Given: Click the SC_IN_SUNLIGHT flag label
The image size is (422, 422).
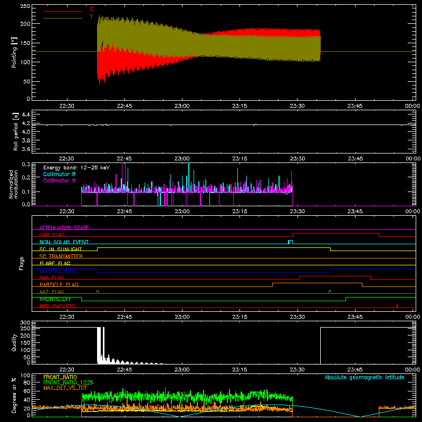Looking at the screenshot, I should tap(61, 249).
